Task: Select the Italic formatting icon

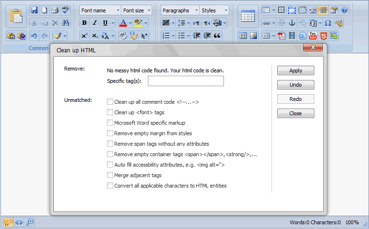Action: tap(95, 23)
